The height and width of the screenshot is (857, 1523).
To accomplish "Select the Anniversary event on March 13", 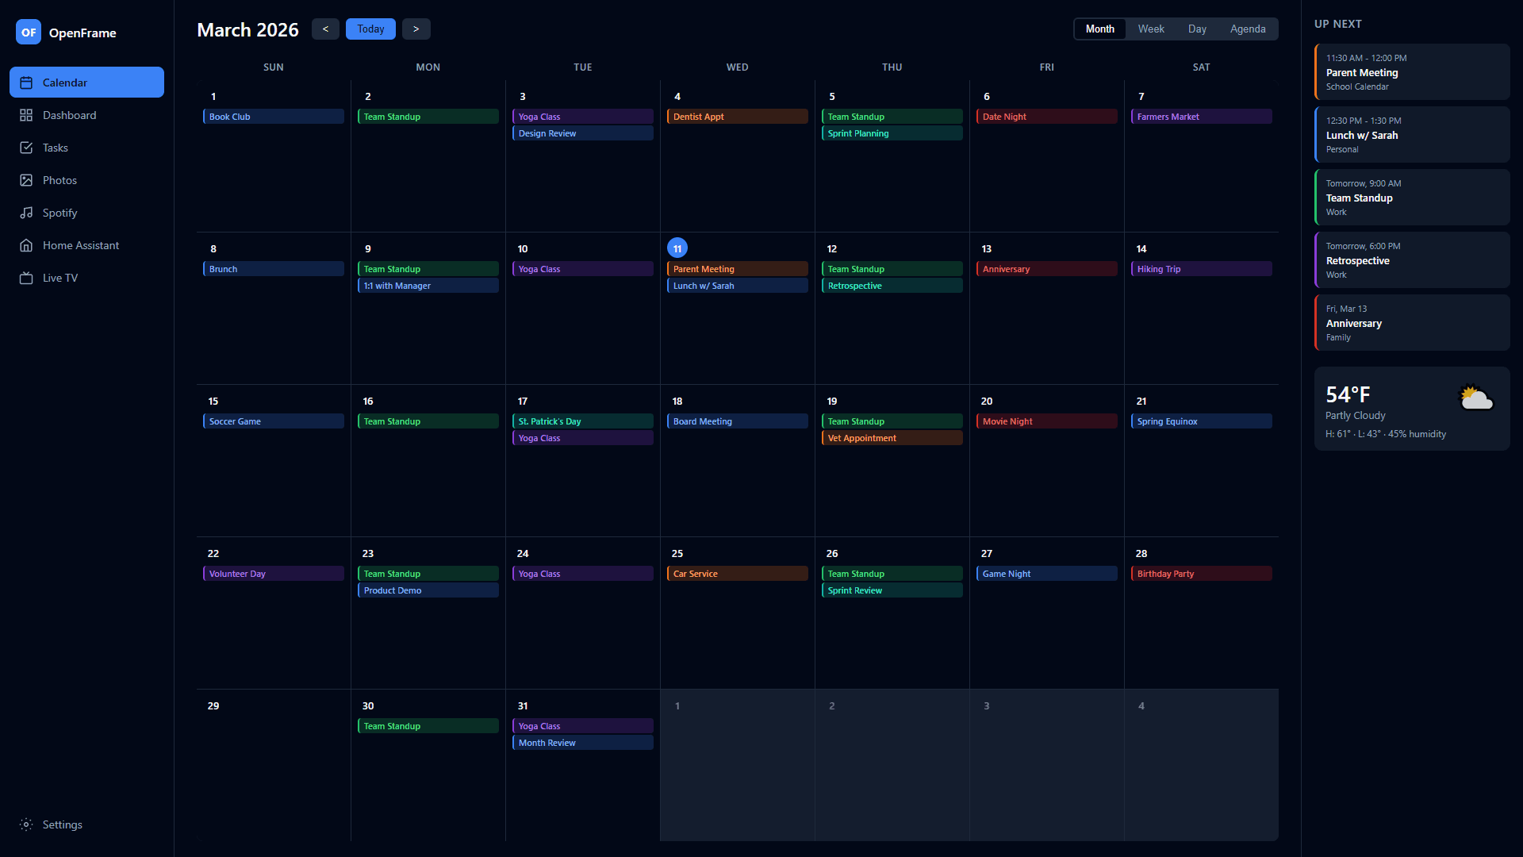I will [1046, 268].
